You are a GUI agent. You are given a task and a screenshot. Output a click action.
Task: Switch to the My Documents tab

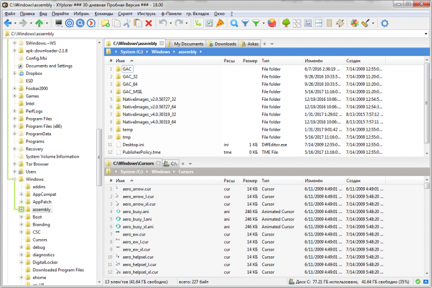click(x=185, y=44)
